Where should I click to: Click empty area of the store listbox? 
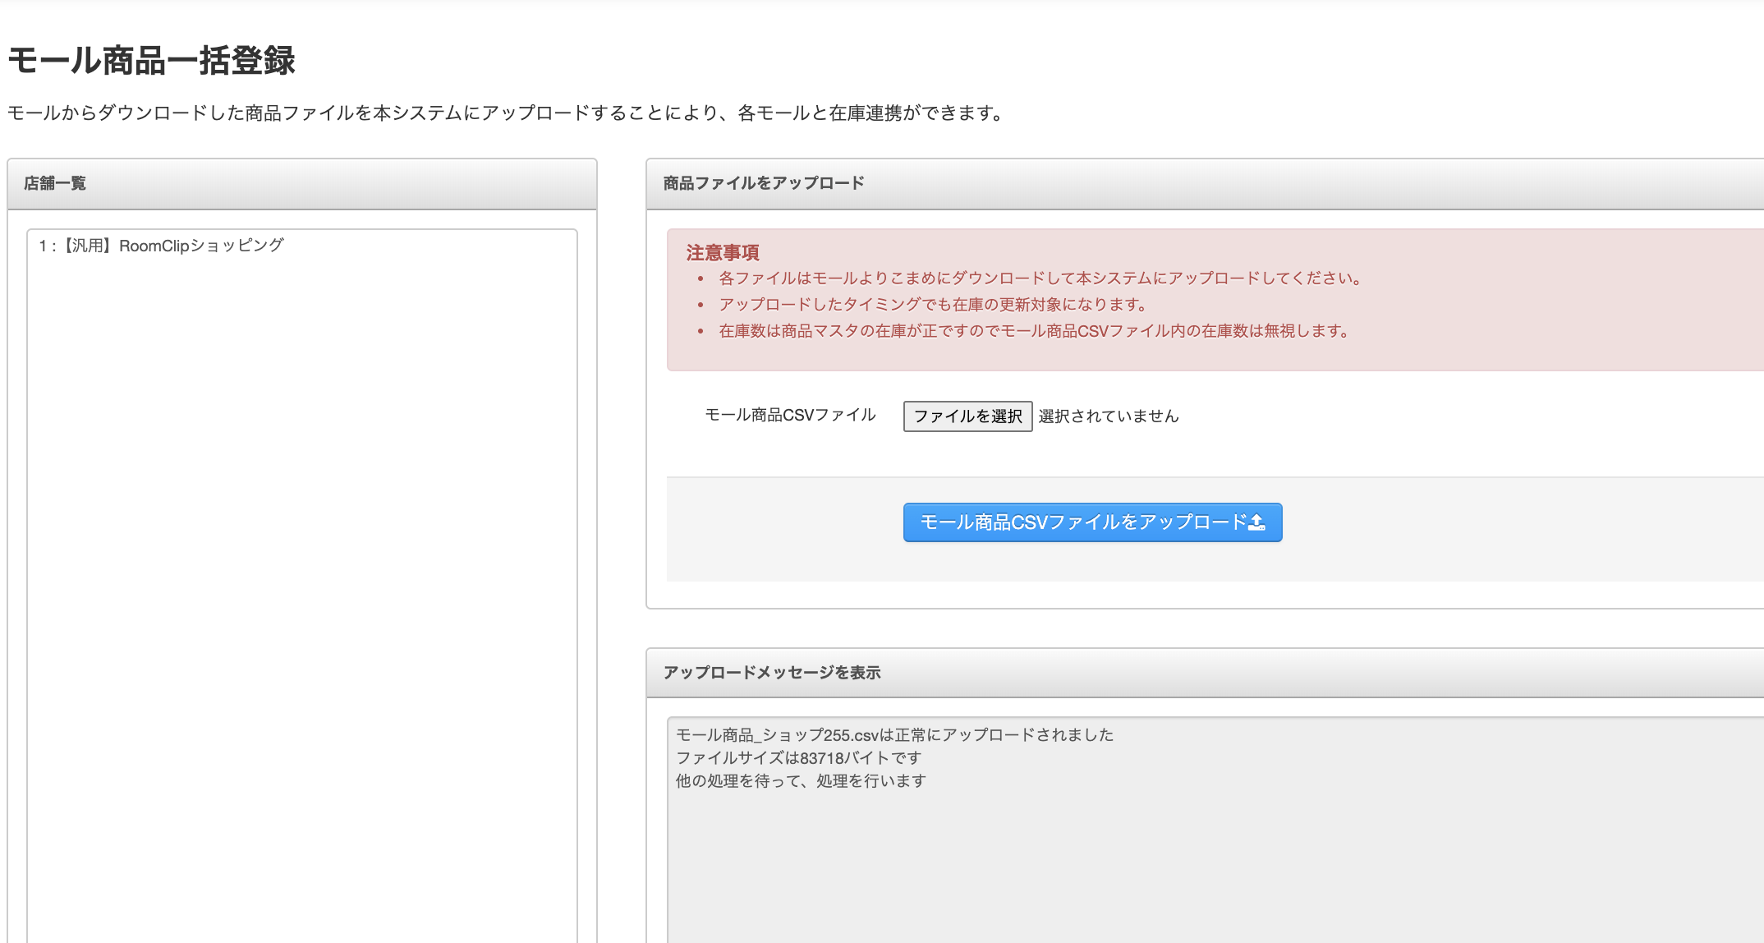tap(302, 575)
